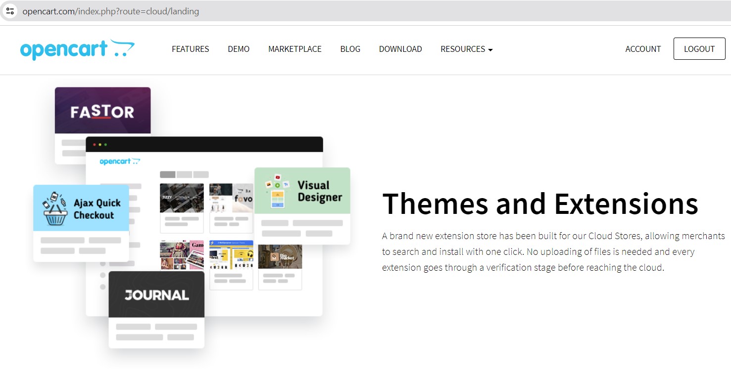Open the DOWNLOAD page
The height and width of the screenshot is (369, 731).
point(400,49)
